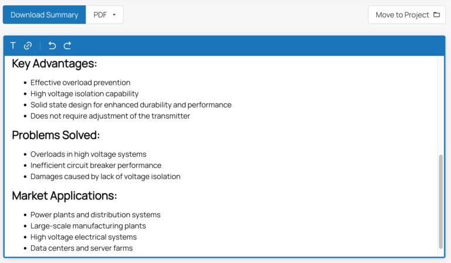
Task: Click the Download Summary button
Action: point(44,15)
